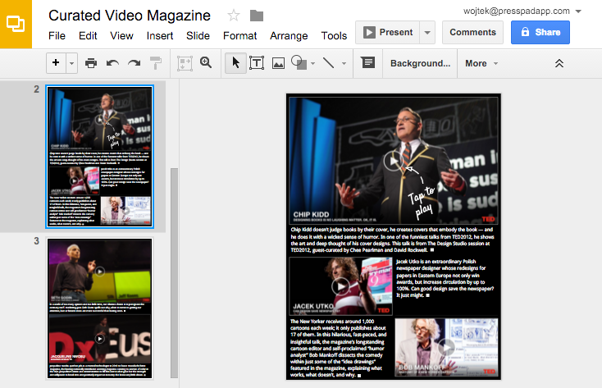Start slideshow with Present button

[388, 32]
